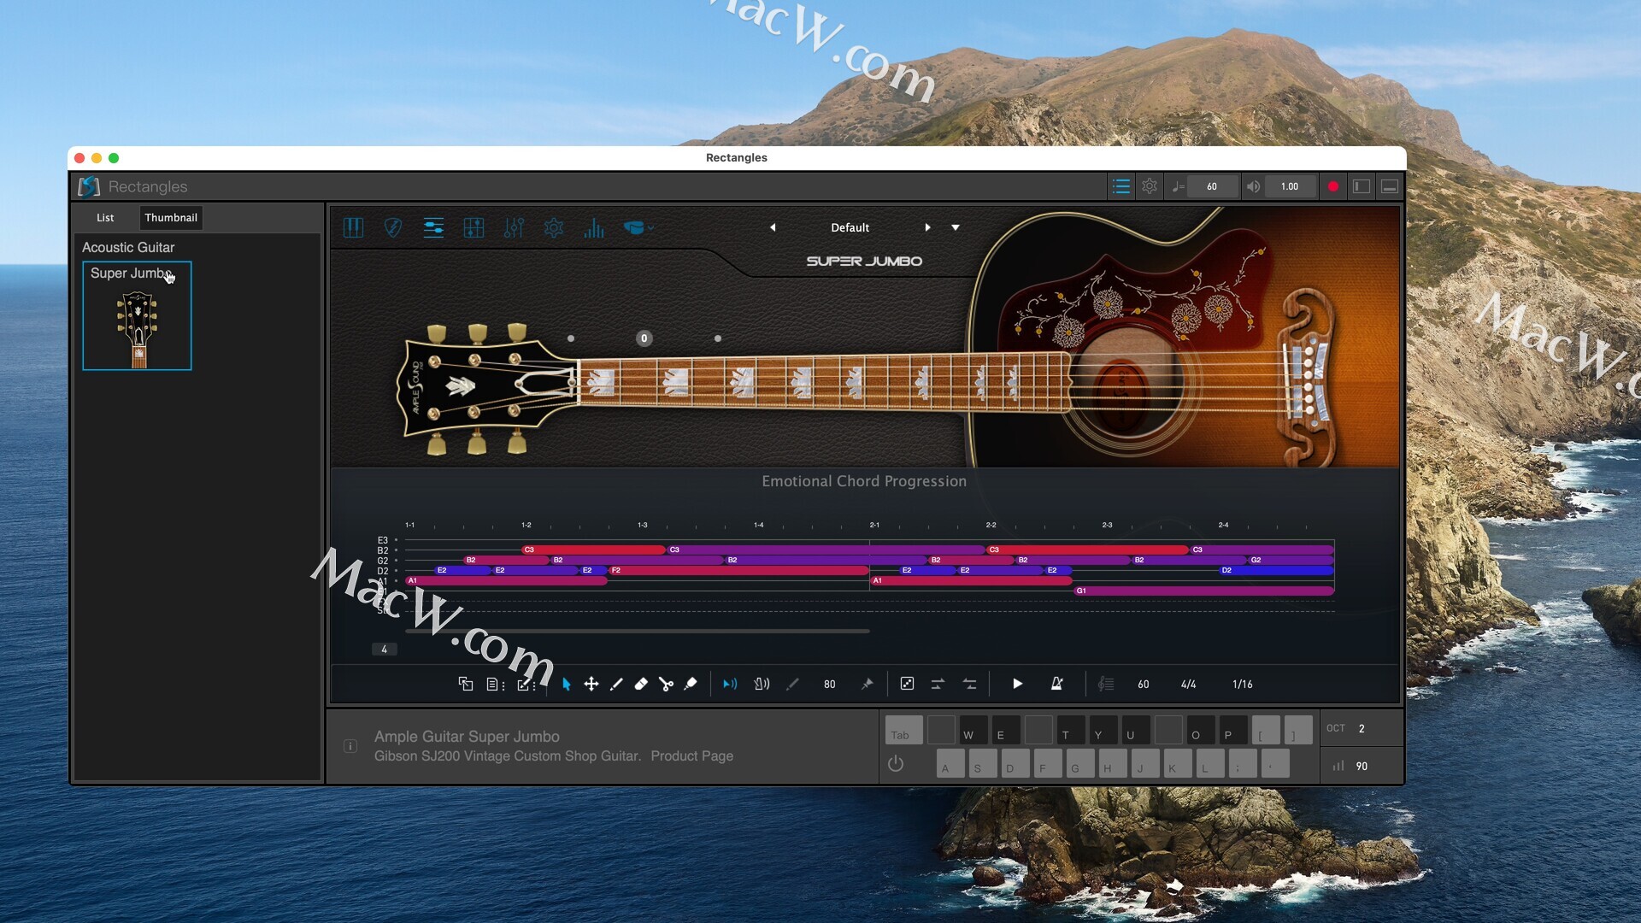The width and height of the screenshot is (1641, 923).
Task: Click the swap arrows left icon
Action: point(969,684)
